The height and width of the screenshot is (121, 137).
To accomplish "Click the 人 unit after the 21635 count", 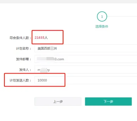I will [x=46, y=38].
